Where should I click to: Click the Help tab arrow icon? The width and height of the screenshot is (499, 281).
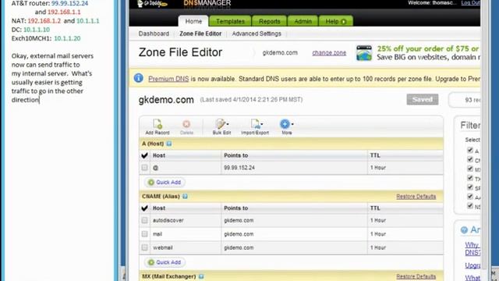point(344,22)
